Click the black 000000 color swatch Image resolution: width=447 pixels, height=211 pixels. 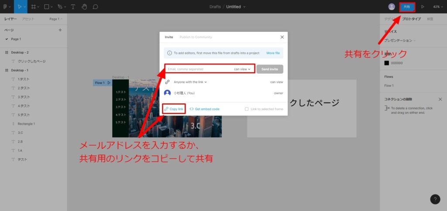386,63
